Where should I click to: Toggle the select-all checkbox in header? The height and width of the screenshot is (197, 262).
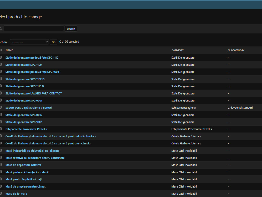pos(1,50)
